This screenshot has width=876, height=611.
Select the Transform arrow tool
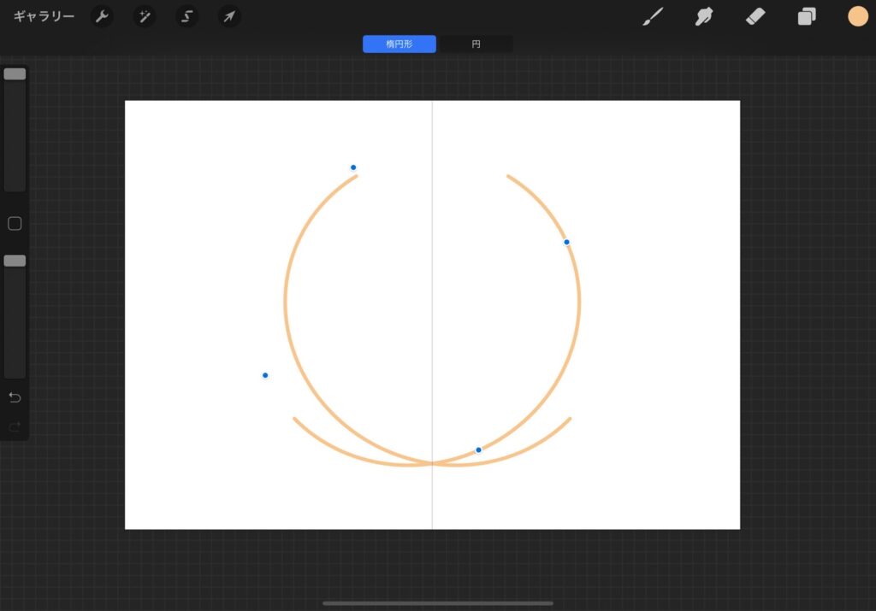(x=228, y=16)
